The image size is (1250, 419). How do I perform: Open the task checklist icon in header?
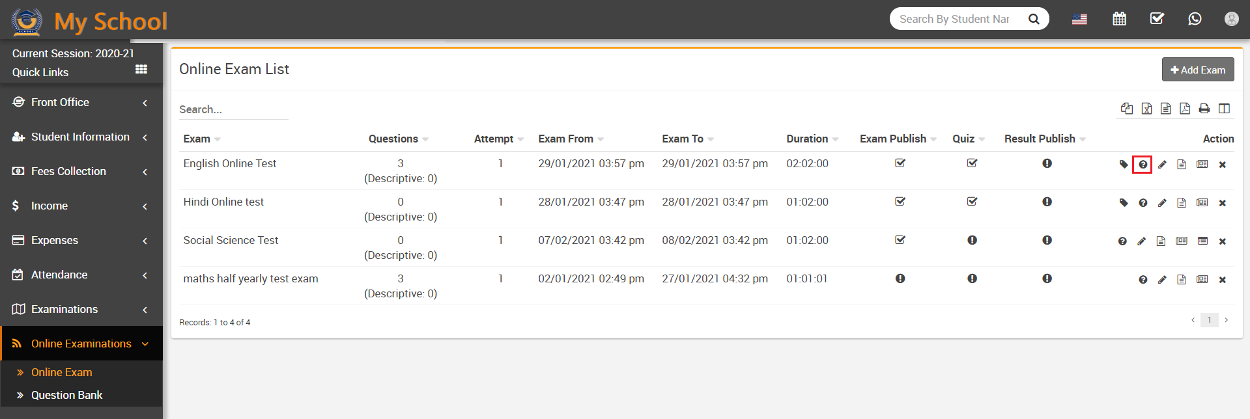1157,19
